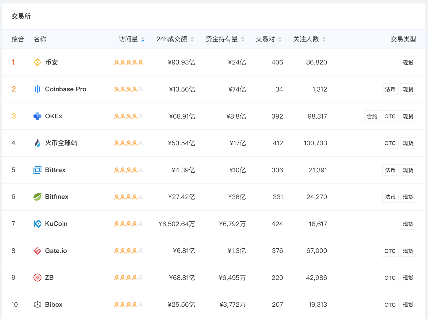This screenshot has height=319, width=428.
Task: Click Gate.io visit rating icons
Action: point(129,251)
